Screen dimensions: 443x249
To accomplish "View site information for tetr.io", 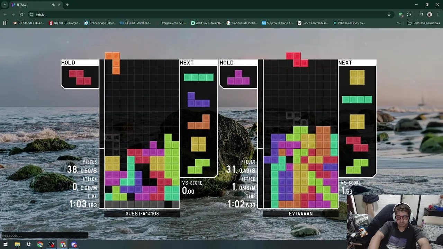I will (x=31, y=15).
